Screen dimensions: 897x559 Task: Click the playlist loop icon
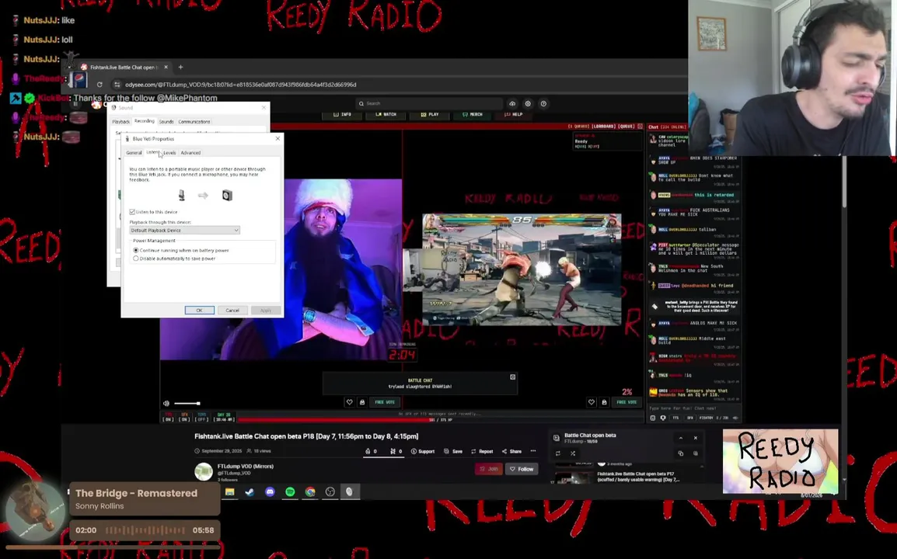(558, 453)
